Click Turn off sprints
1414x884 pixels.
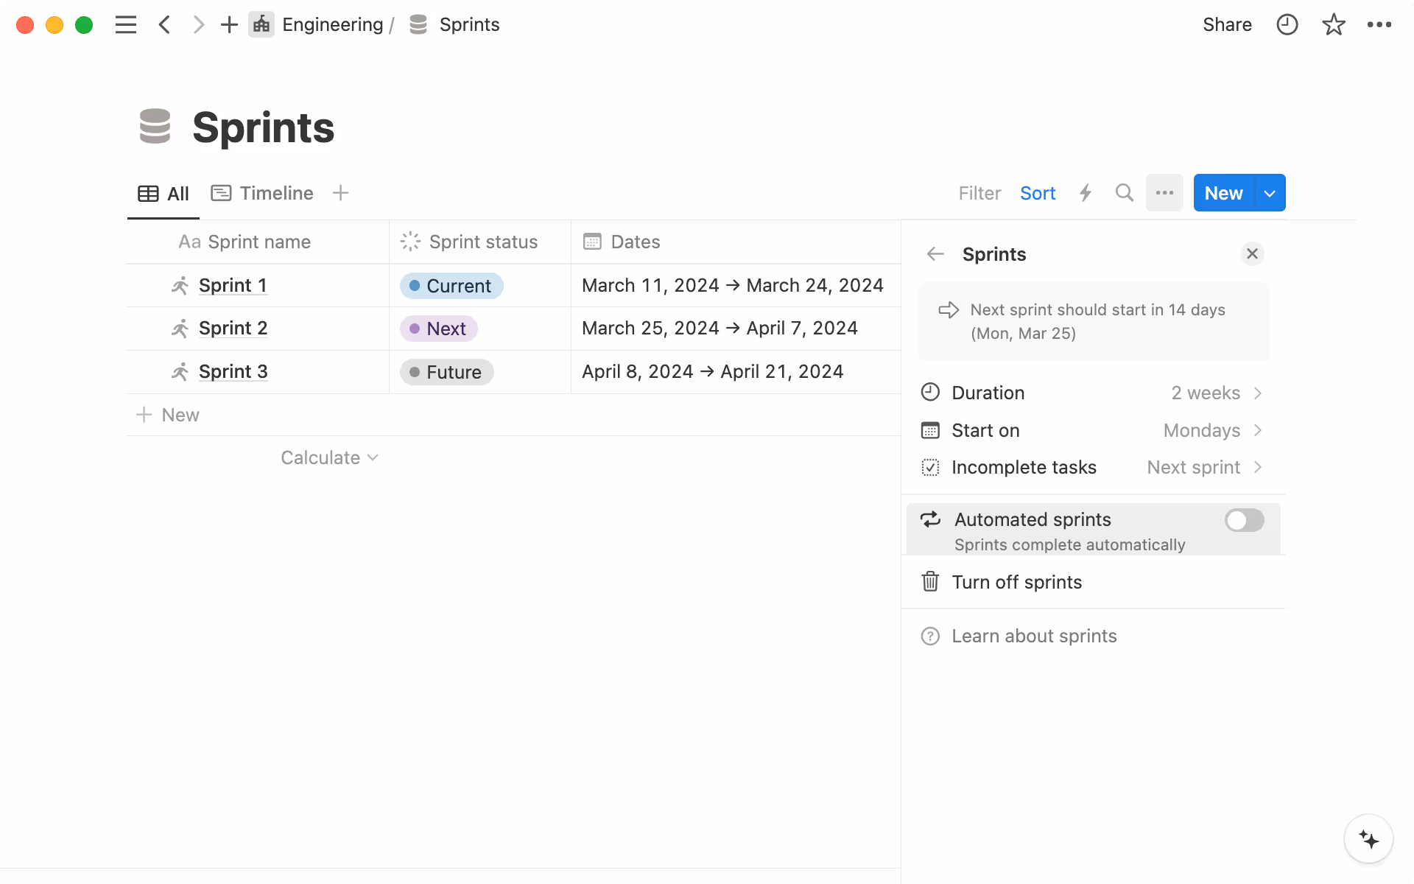pyautogui.click(x=1017, y=582)
